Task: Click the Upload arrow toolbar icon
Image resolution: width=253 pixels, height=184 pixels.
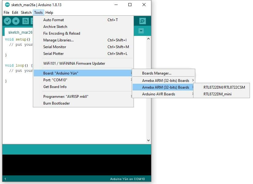Action: (x=16, y=21)
